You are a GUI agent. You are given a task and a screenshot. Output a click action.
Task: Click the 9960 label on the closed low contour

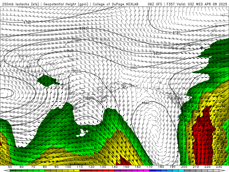tap(145, 103)
